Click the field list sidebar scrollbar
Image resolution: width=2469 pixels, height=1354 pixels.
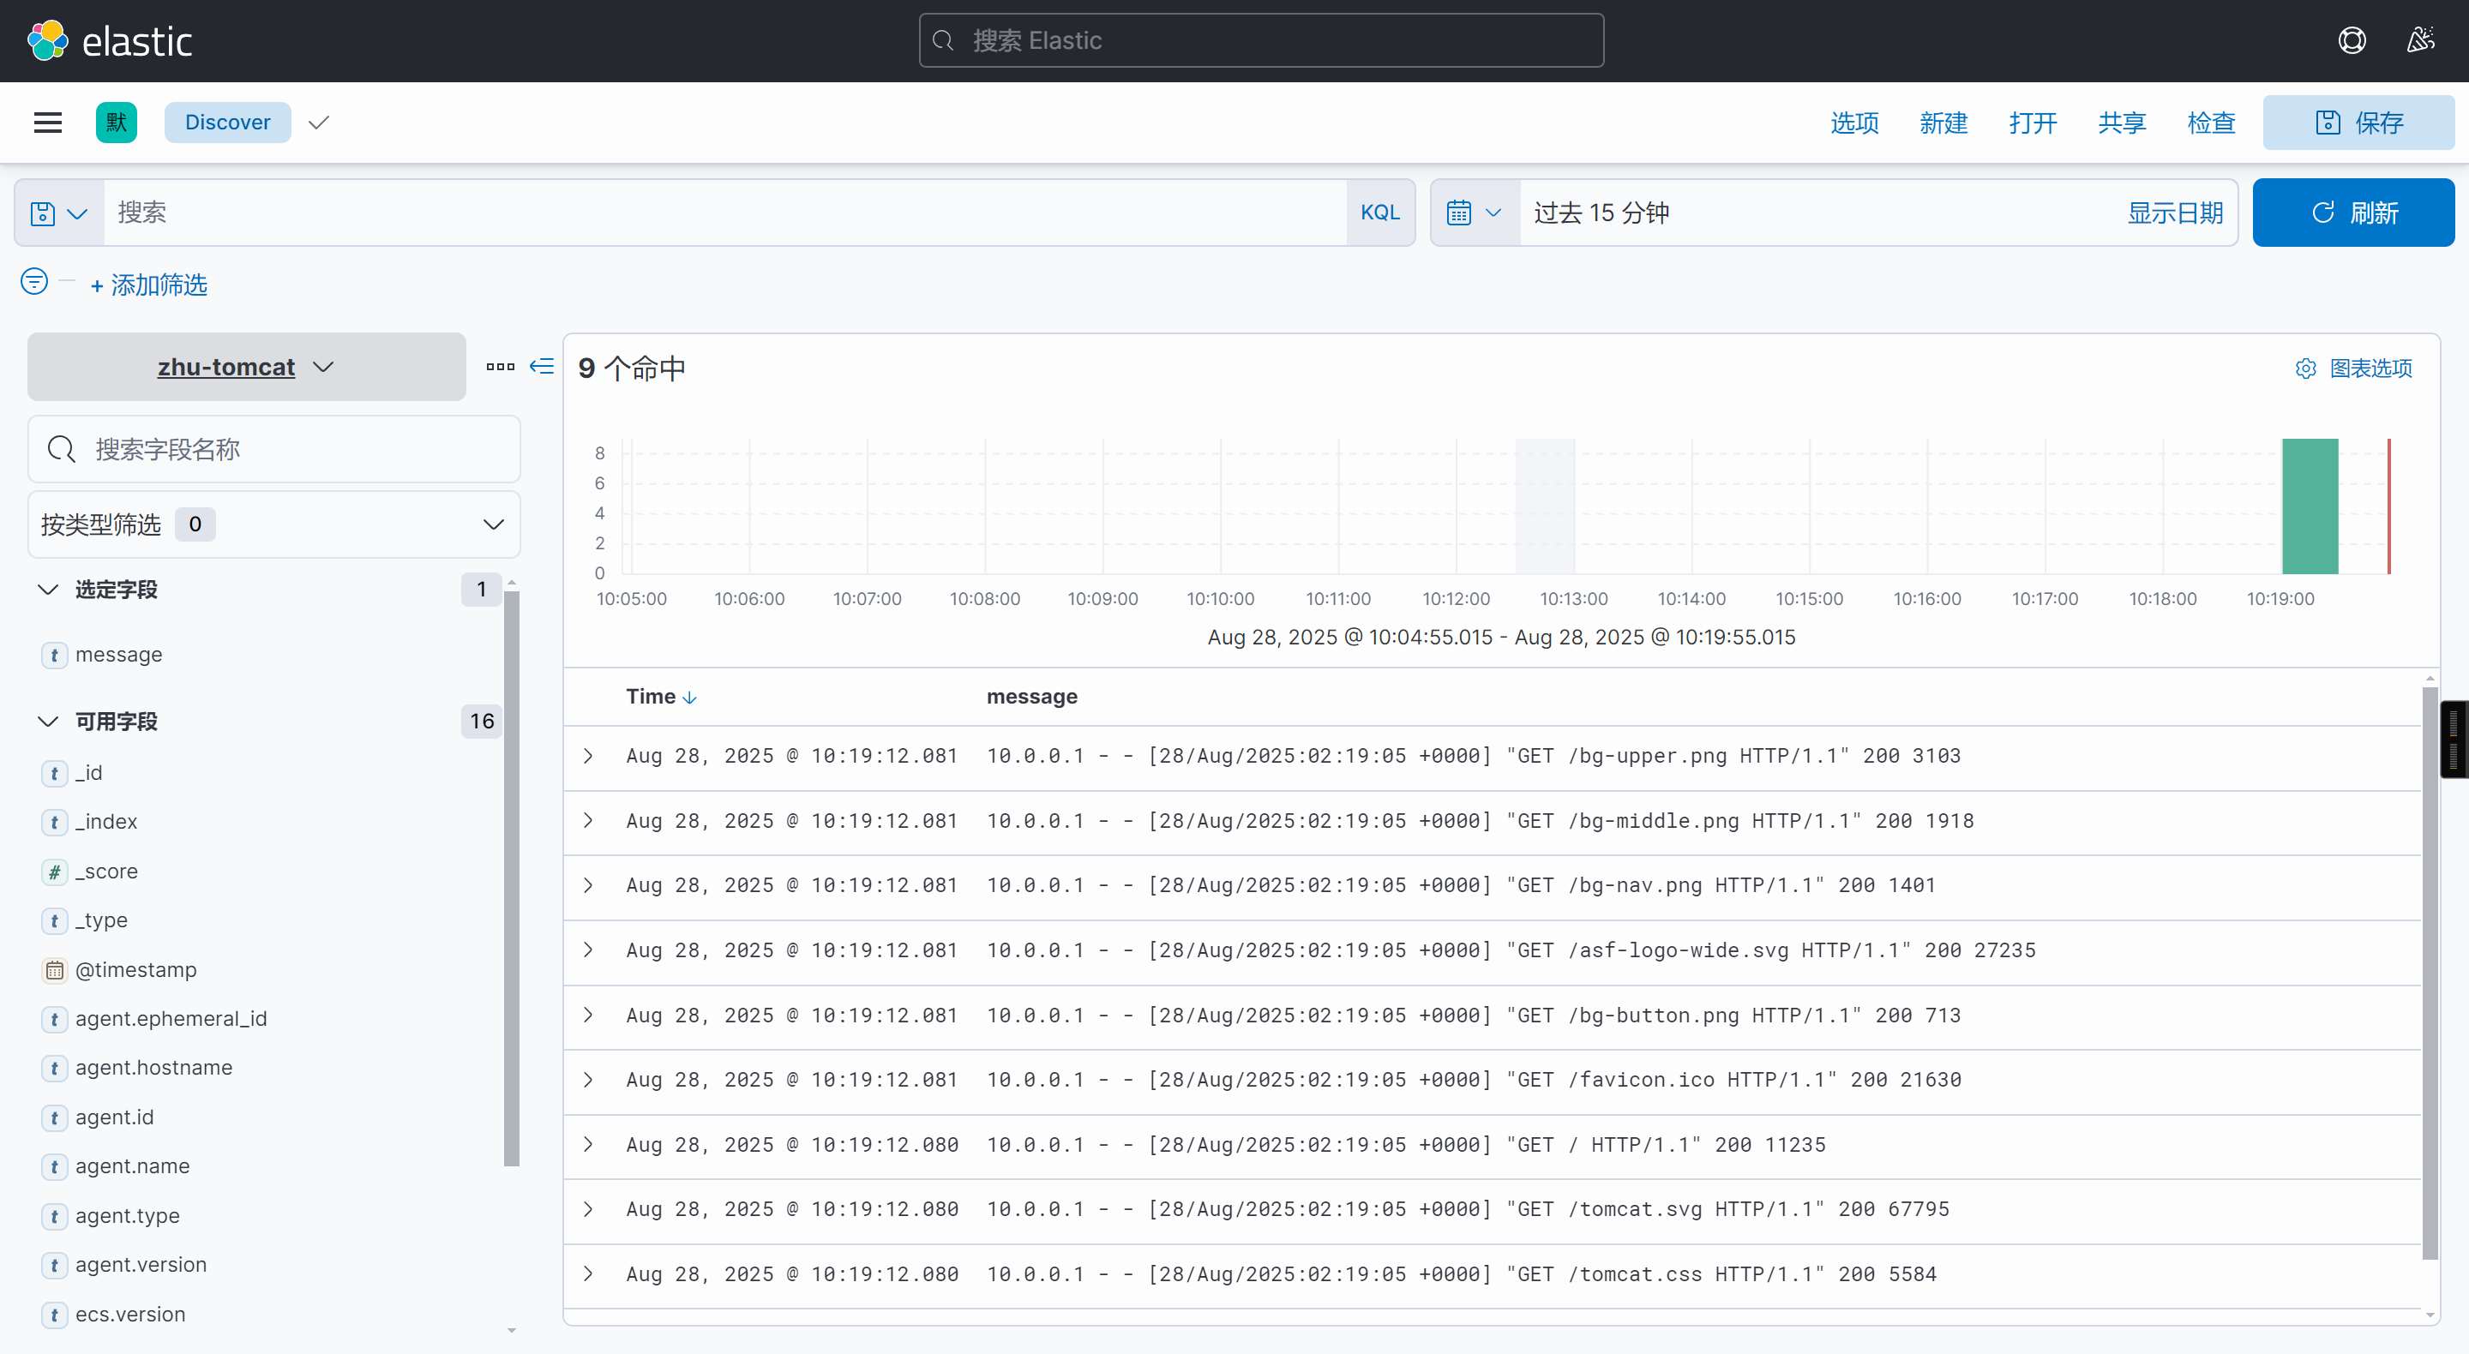coord(512,878)
